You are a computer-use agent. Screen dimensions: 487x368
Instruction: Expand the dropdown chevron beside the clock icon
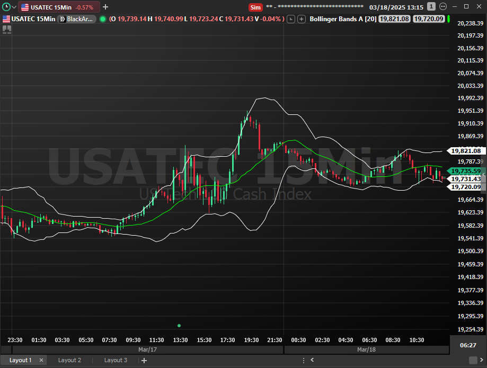click(14, 7)
